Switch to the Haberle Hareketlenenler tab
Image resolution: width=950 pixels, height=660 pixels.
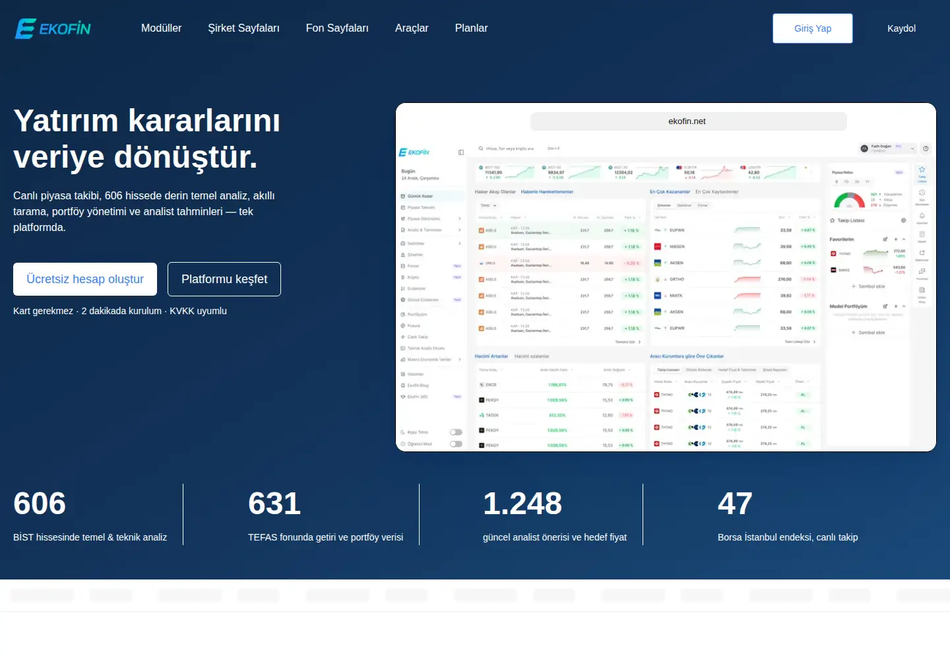(547, 192)
